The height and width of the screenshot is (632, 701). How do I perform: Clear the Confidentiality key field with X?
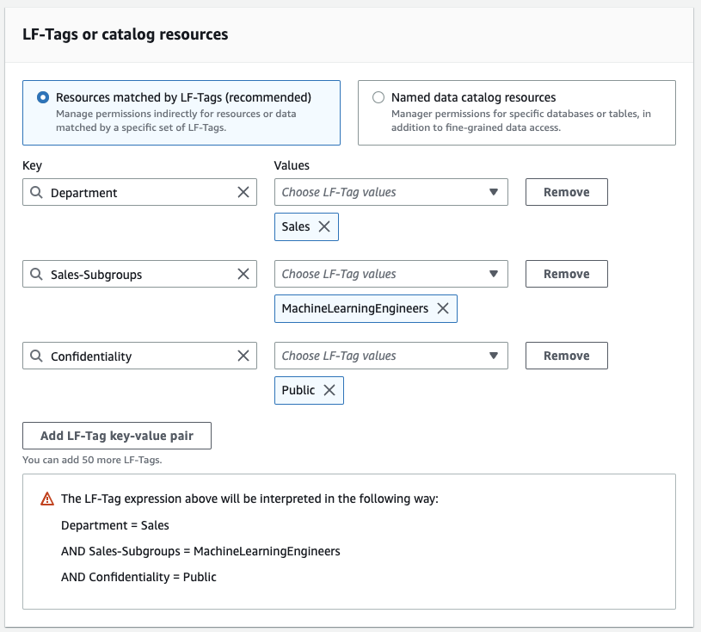[x=243, y=356]
